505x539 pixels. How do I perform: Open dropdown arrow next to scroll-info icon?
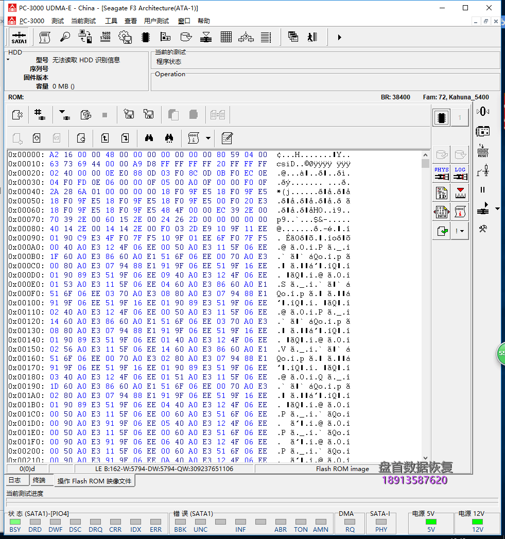[208, 138]
